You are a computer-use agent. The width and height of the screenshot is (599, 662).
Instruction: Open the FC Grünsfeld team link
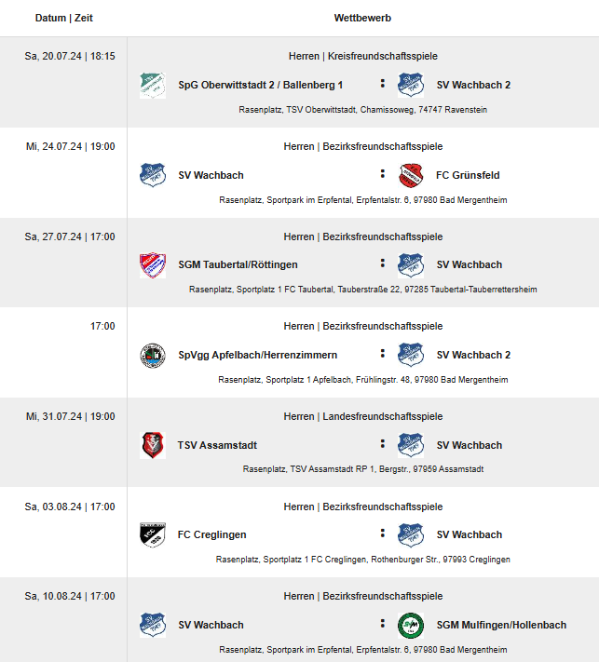[468, 175]
